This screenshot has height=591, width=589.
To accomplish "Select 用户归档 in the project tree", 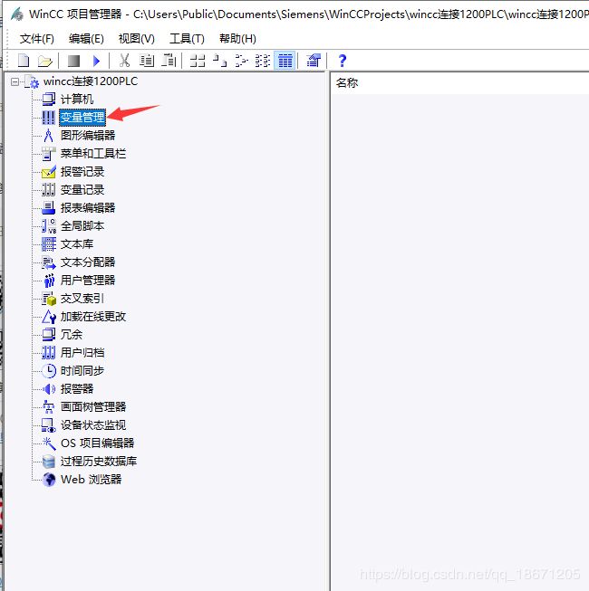I will click(x=82, y=352).
